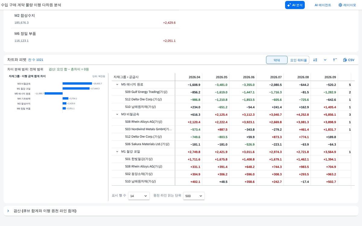Click the M2 합성수지 summary card title

point(24,15)
